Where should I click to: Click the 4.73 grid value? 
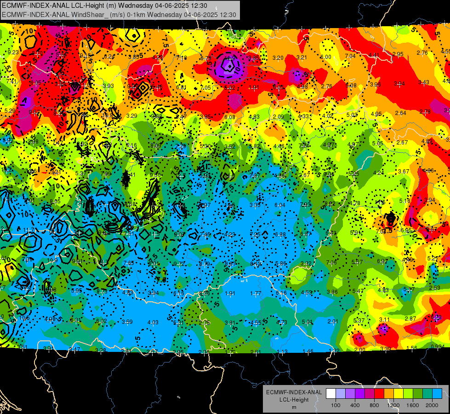pyautogui.click(x=281, y=322)
